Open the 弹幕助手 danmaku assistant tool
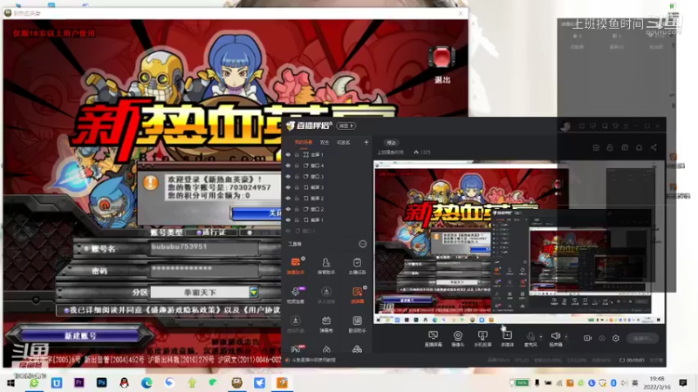Viewport: 698px width, 392px height. tap(296, 266)
